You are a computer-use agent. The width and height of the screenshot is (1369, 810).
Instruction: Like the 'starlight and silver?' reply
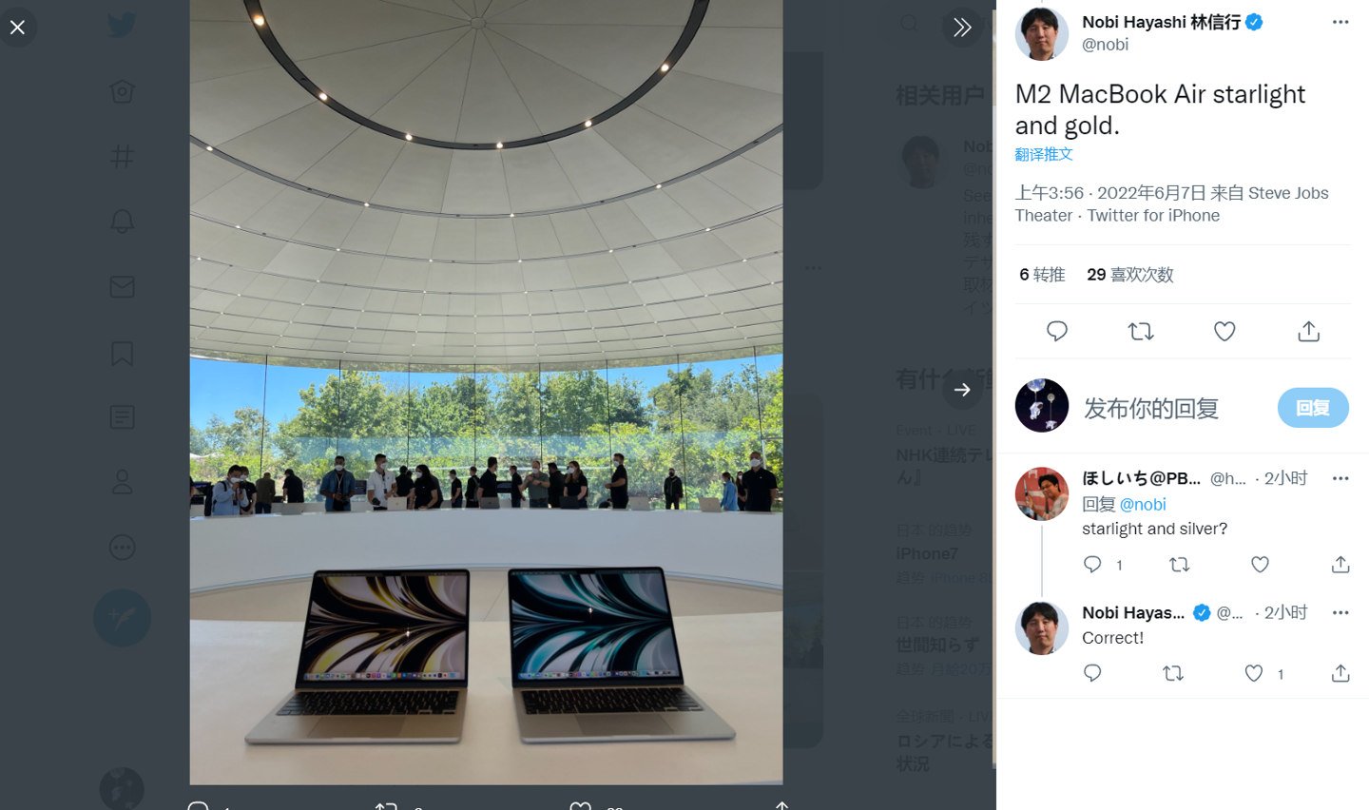coord(1260,565)
